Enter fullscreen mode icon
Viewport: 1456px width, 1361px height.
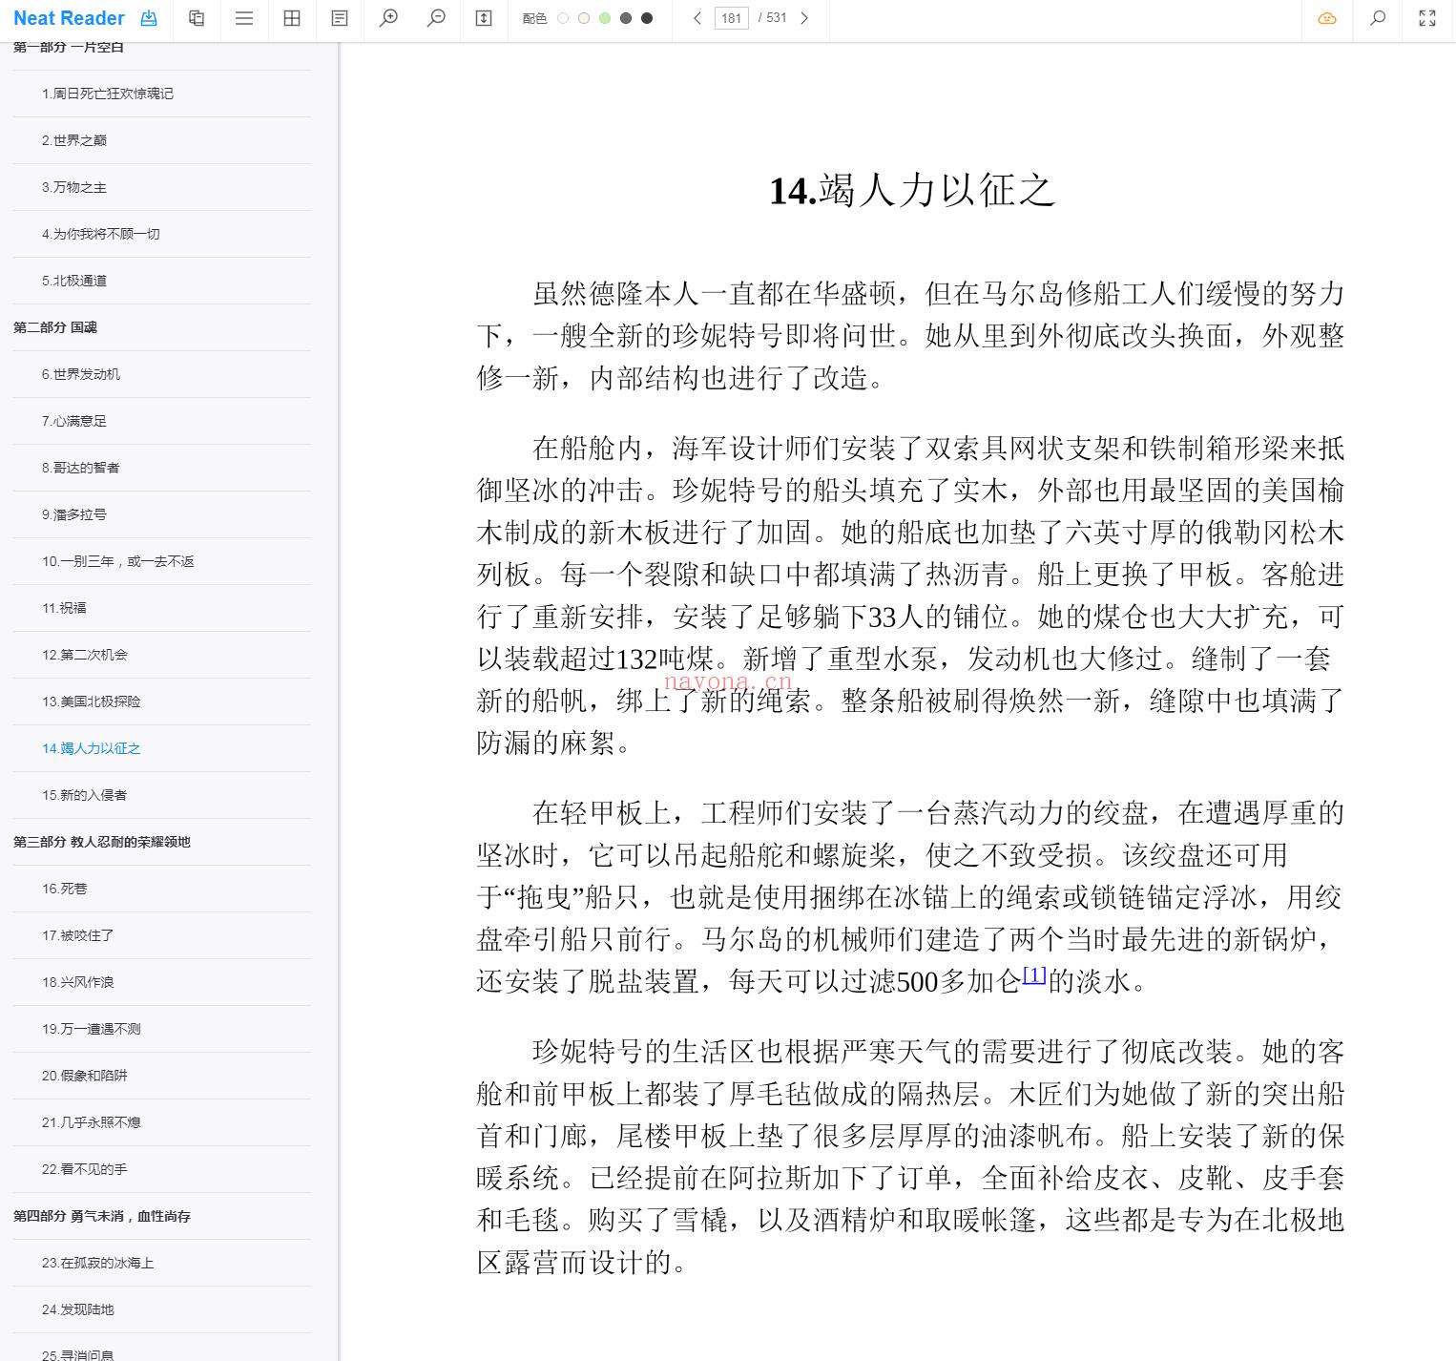[1427, 18]
